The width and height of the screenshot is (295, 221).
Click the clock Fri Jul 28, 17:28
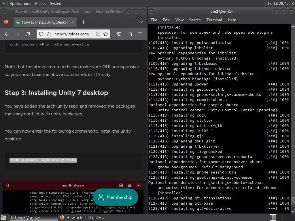tap(281, 3)
